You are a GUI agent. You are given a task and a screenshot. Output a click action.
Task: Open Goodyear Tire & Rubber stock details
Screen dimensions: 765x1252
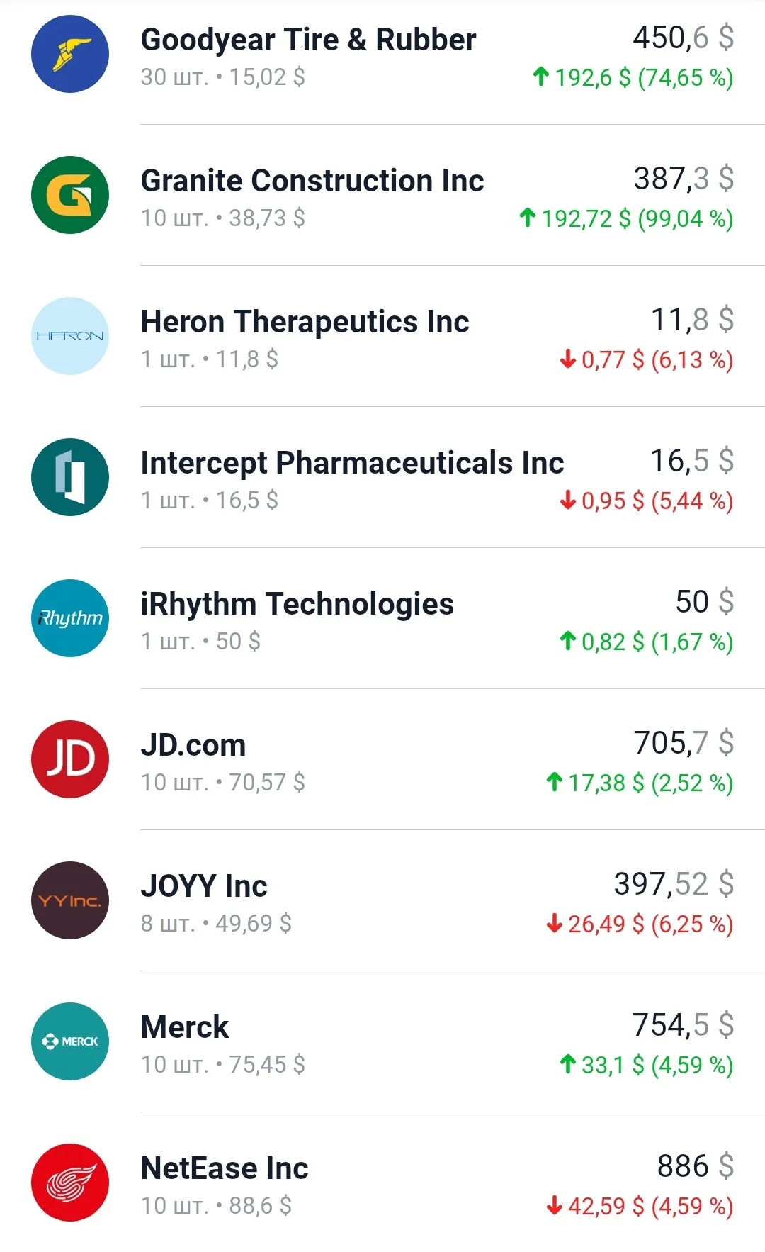pyautogui.click(x=382, y=55)
